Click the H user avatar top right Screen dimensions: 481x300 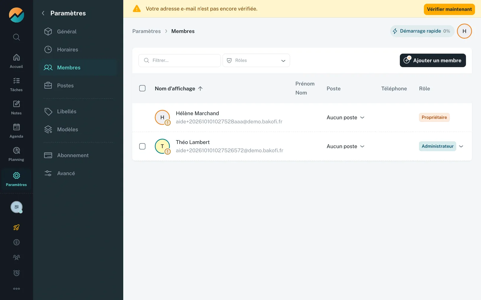point(464,31)
